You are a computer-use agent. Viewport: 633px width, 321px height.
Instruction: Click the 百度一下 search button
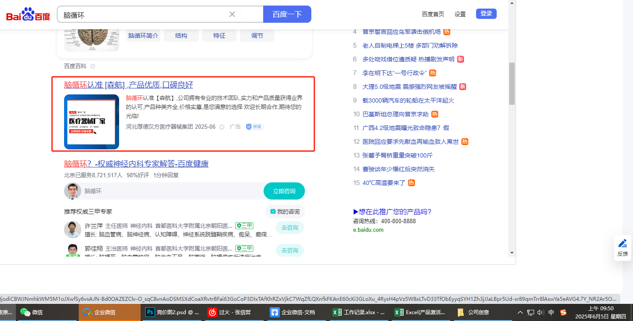click(287, 14)
